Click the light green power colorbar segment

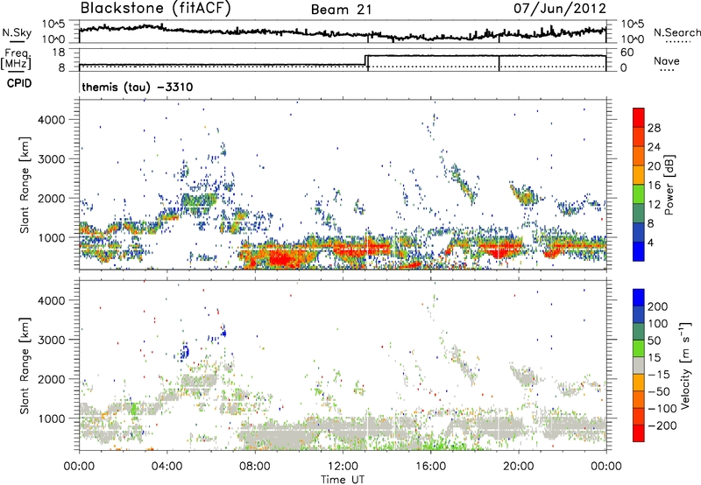point(639,194)
